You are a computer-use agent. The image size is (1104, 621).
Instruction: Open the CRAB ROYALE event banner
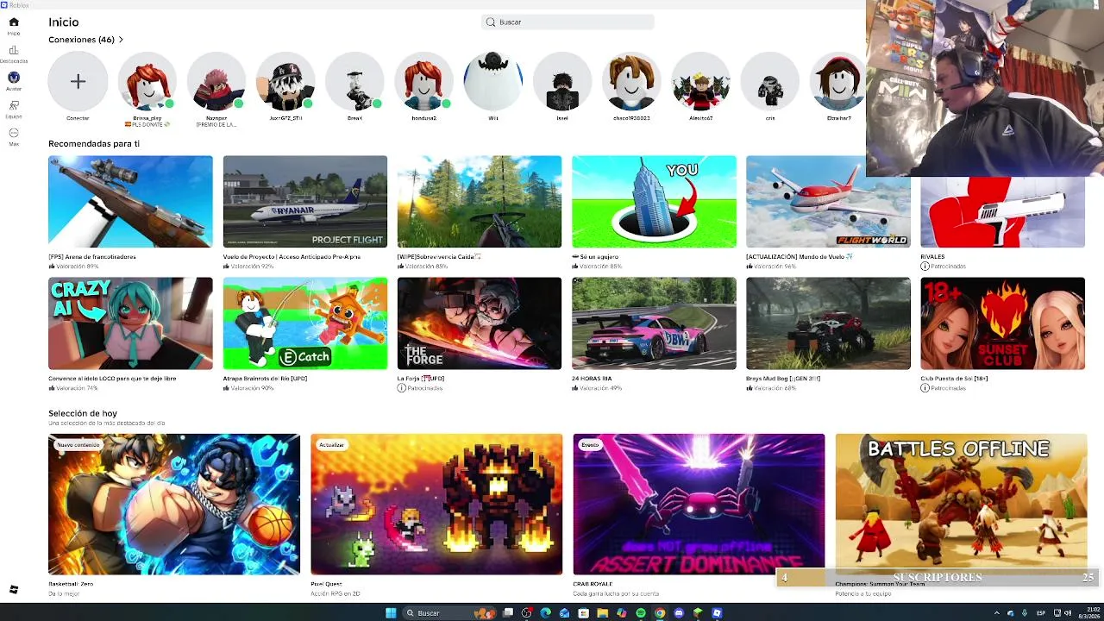click(x=699, y=505)
